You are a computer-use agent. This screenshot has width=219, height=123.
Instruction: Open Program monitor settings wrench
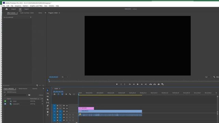coord(214,77)
